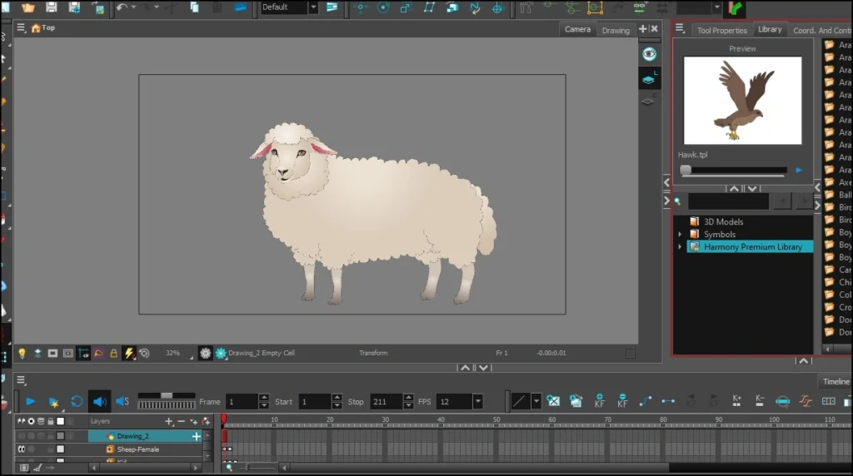Click the Undo arrow in top toolbar
The image size is (853, 476).
coord(122,7)
